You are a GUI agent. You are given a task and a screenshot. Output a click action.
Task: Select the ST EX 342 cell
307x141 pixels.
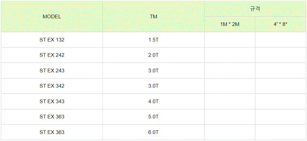52,86
